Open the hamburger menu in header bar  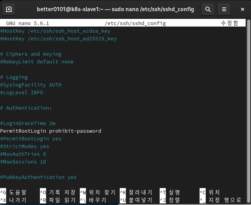click(224, 9)
